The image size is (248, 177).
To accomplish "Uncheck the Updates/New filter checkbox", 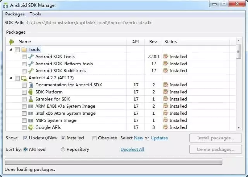I will (26, 138).
